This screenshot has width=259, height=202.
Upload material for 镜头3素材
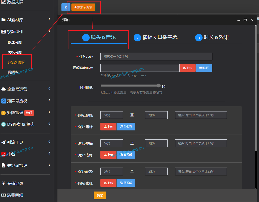pyautogui.click(x=108, y=183)
